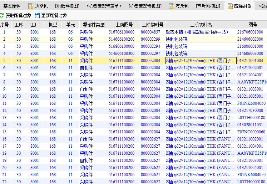Screen dimensions: 267x184
Task: Open the [互斥包视图] tab
Action: click(x=208, y=6)
